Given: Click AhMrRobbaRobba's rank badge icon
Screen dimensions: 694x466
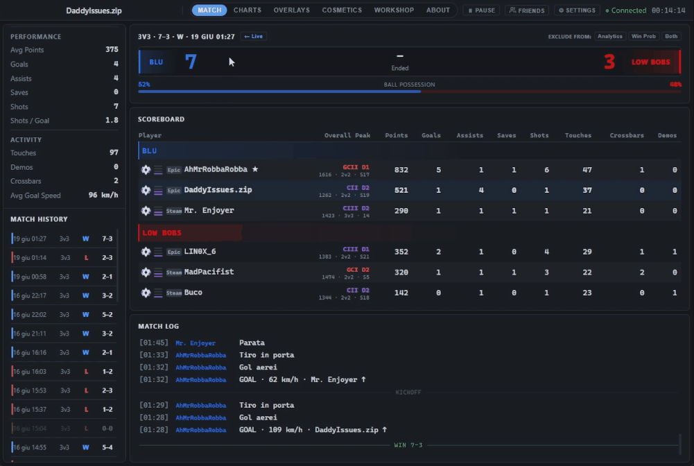Looking at the screenshot, I should pyautogui.click(x=146, y=169).
